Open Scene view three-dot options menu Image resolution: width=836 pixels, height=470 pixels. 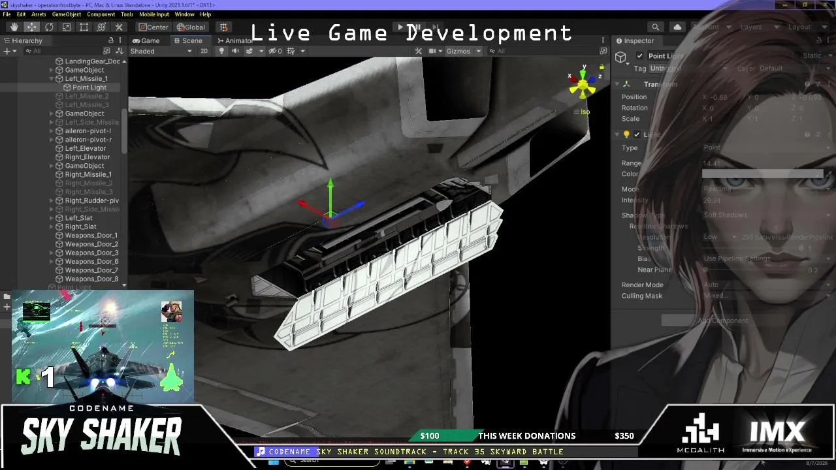pyautogui.click(x=602, y=40)
